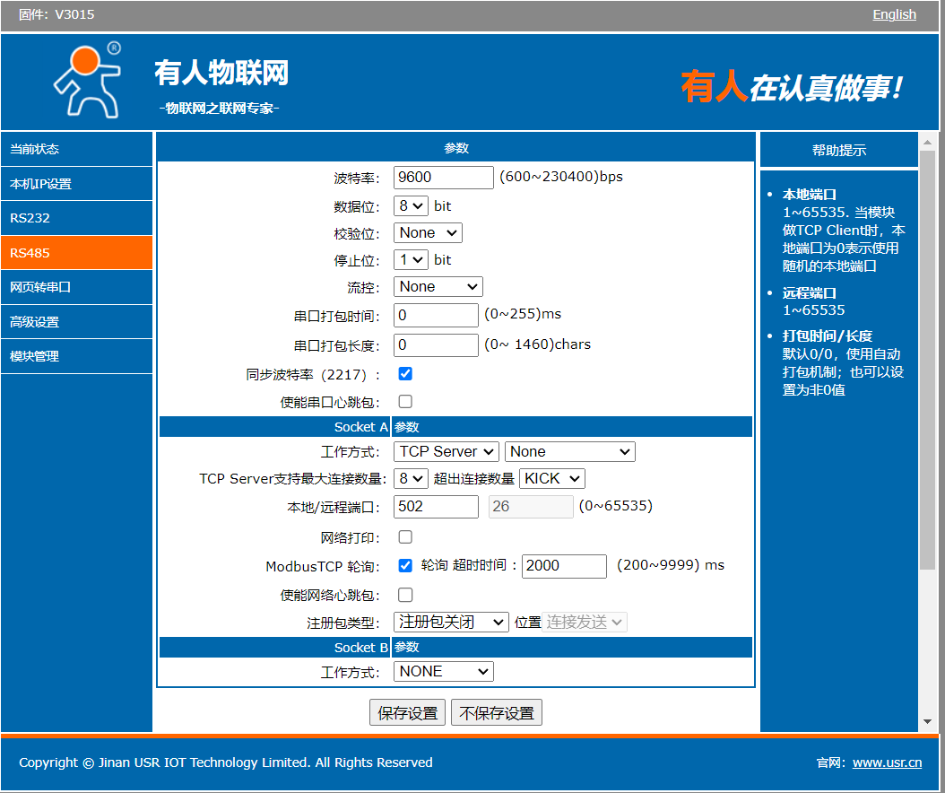Open TCP Server max connections dropdown
Image resolution: width=945 pixels, height=793 pixels.
[x=411, y=479]
